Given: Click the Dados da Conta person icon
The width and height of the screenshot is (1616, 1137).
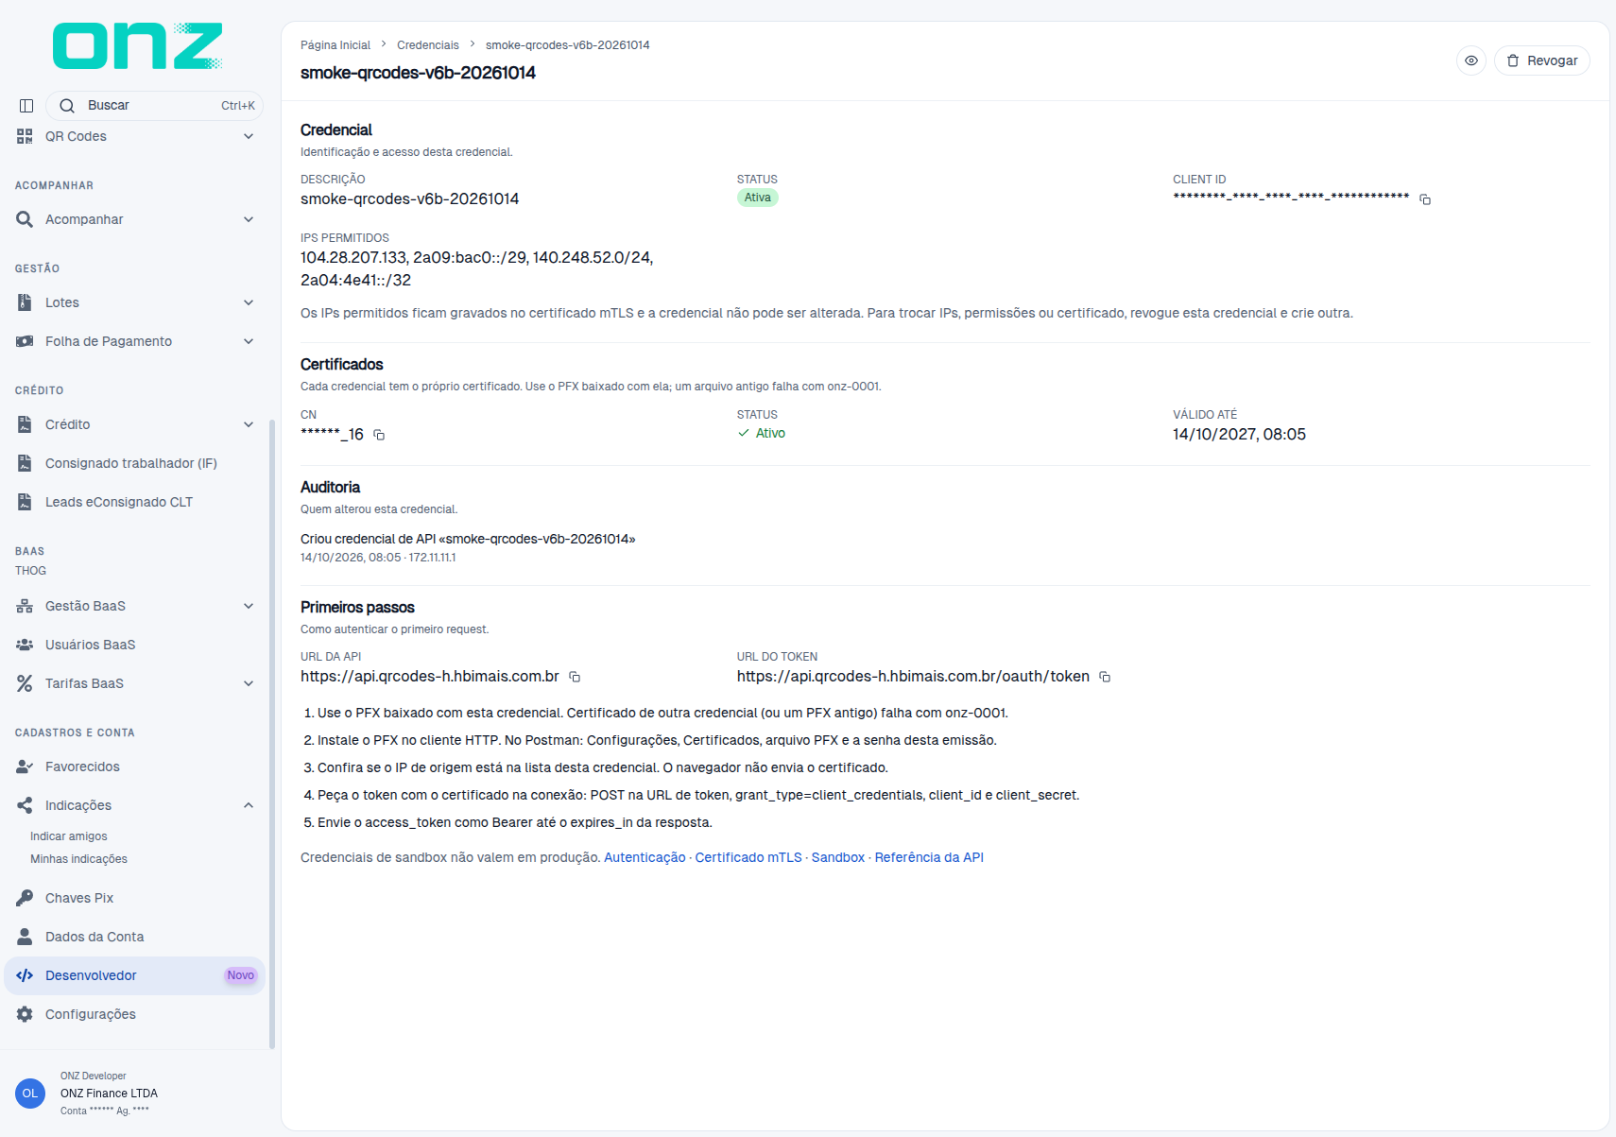Looking at the screenshot, I should [25, 937].
